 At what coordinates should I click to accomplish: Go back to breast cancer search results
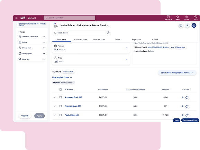32,24
